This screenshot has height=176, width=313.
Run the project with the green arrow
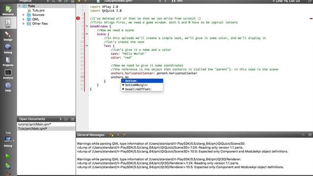(x=8, y=156)
